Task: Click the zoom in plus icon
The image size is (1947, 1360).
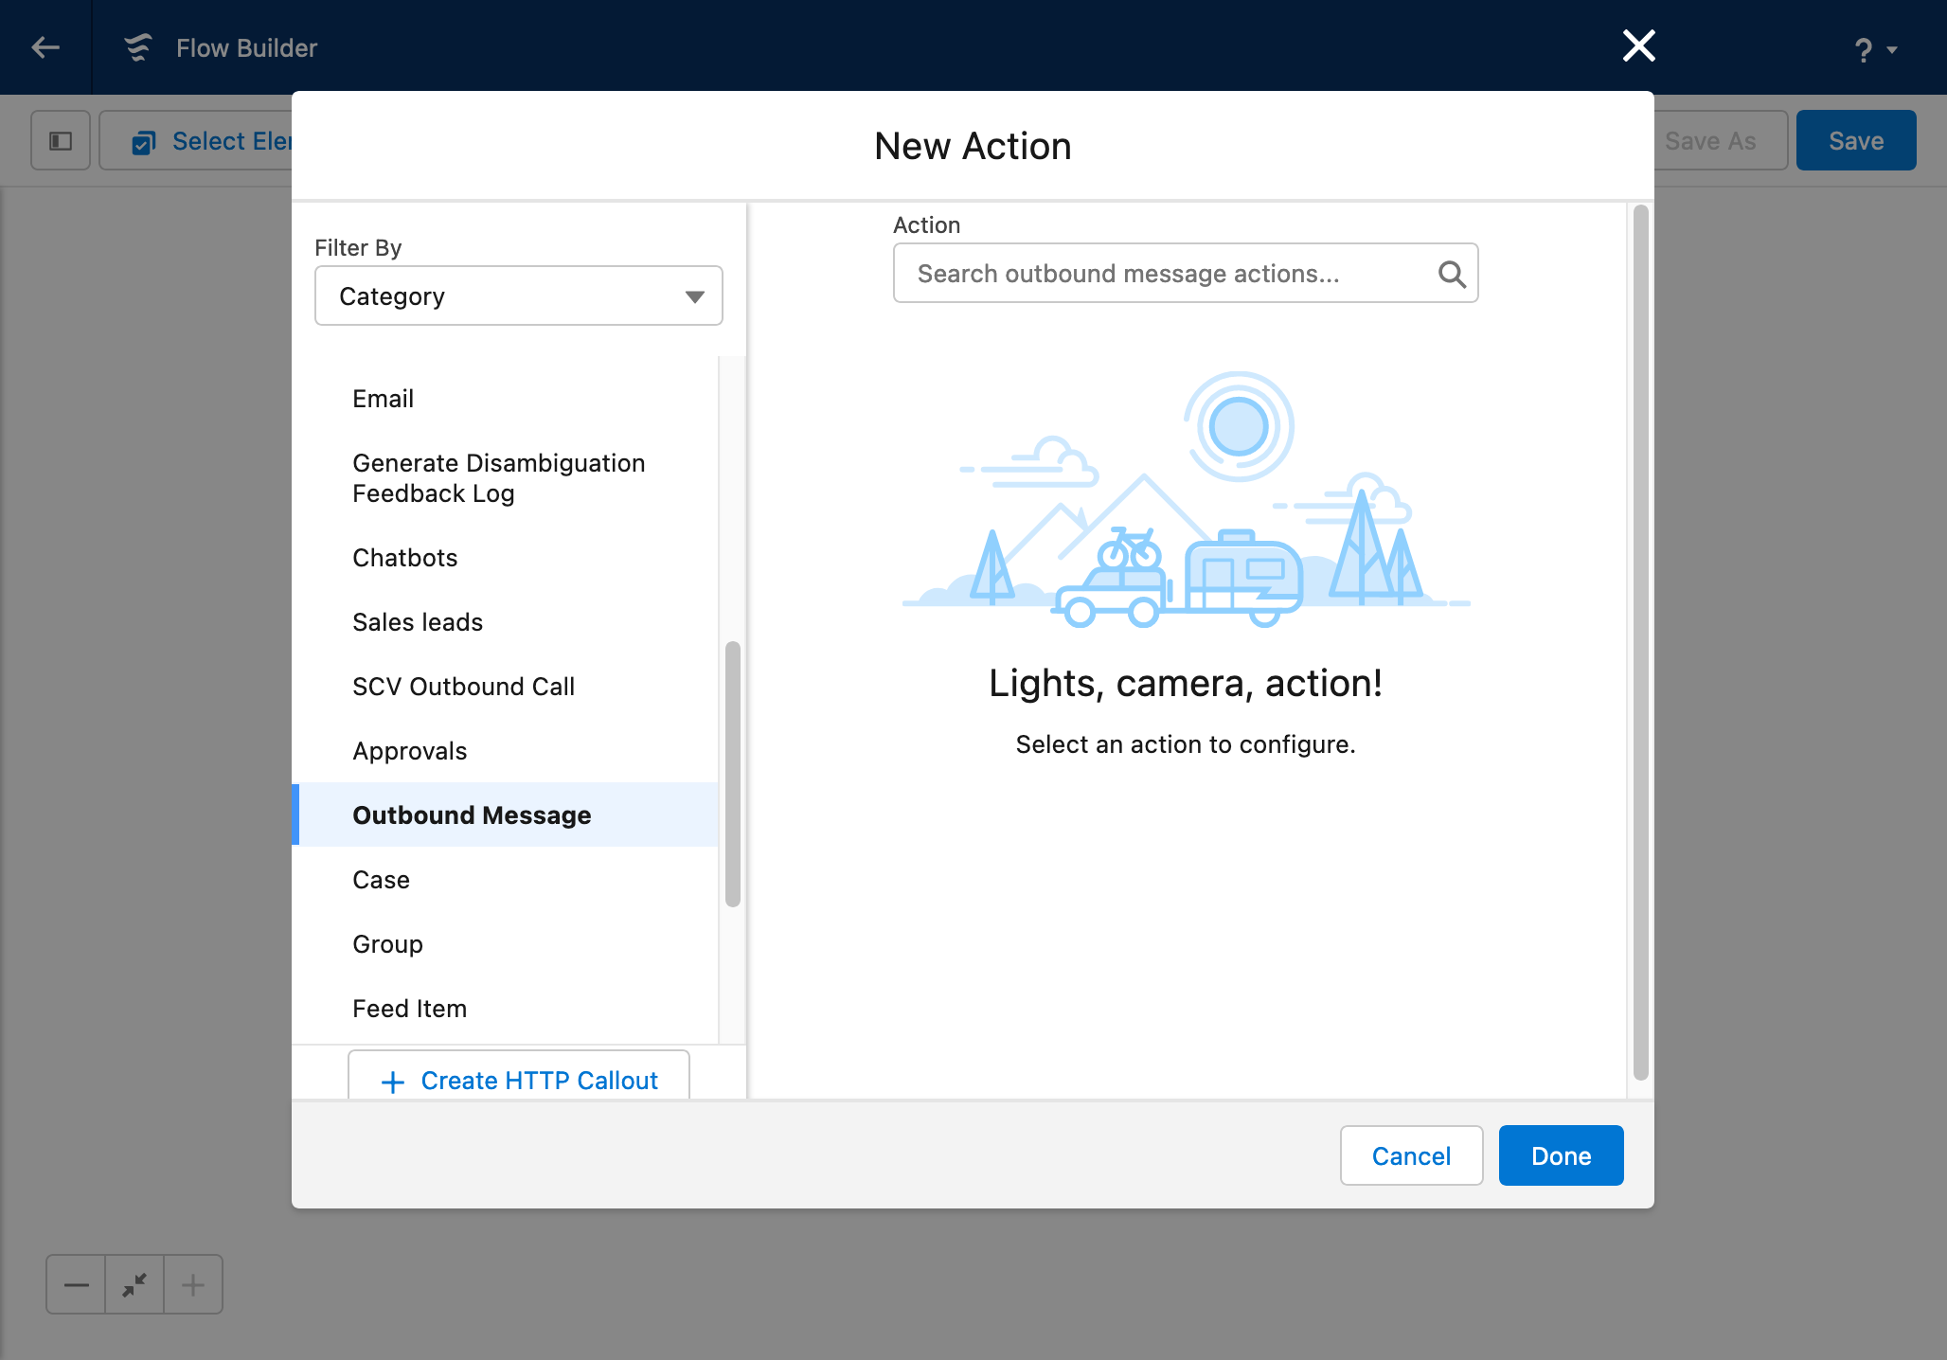Action: [193, 1285]
